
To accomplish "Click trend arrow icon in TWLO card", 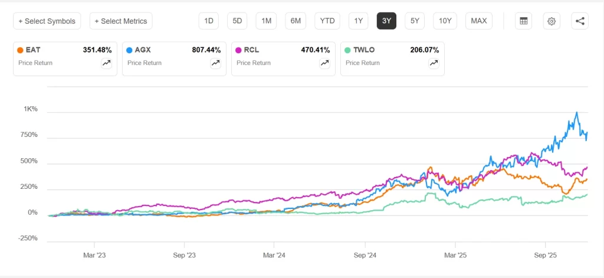I will coord(434,63).
